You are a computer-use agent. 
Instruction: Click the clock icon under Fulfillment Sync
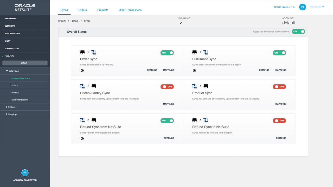pos(194,70)
